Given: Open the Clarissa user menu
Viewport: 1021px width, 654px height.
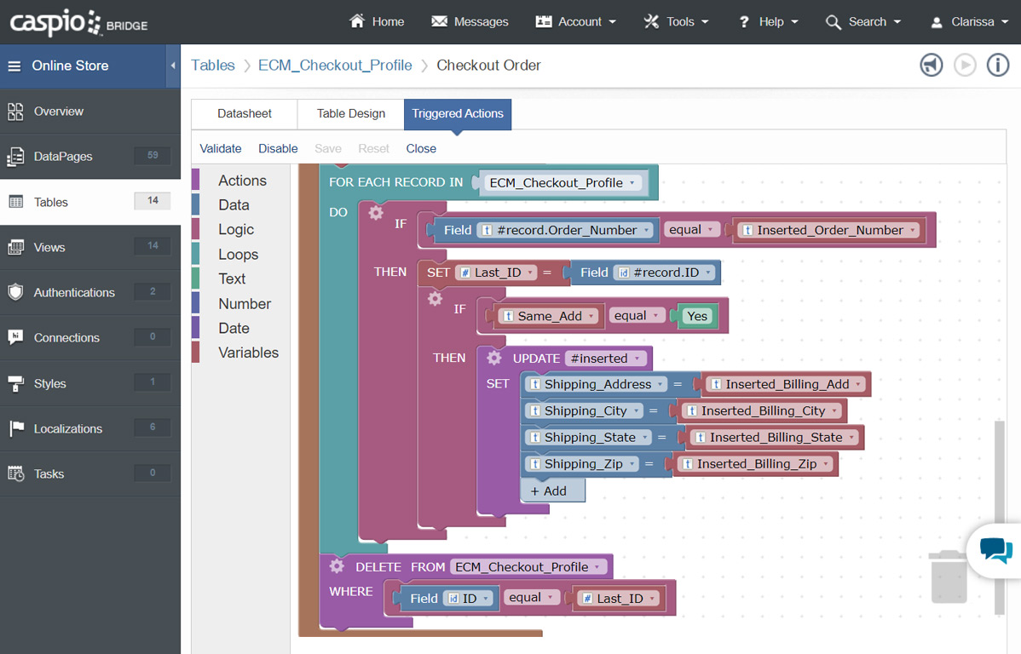Looking at the screenshot, I should [970, 21].
